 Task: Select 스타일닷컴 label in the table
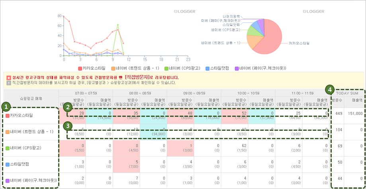(x=20, y=164)
